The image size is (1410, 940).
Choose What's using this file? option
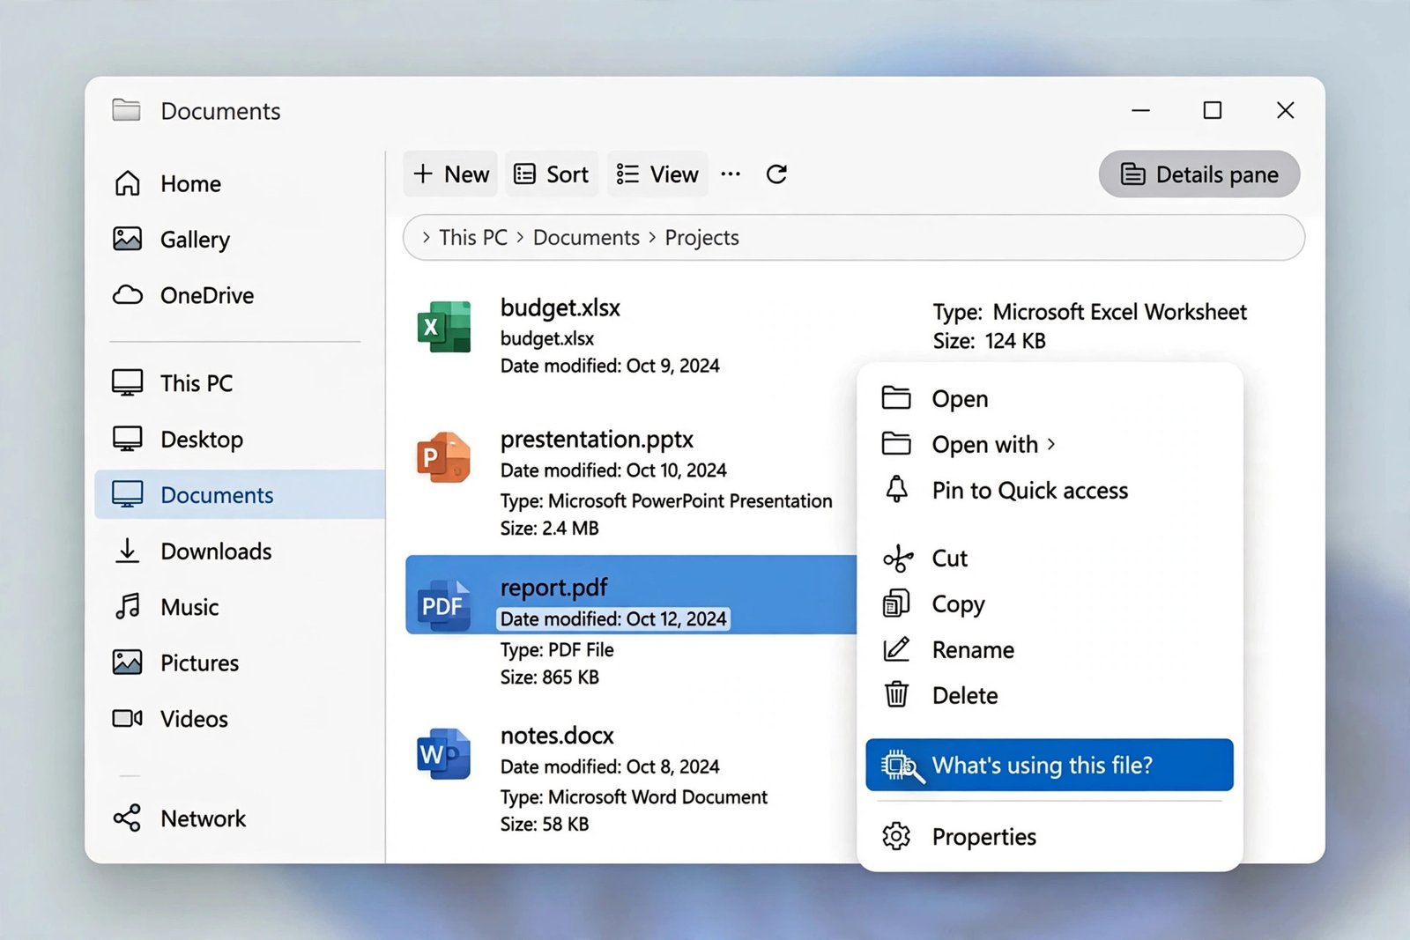pos(1050,765)
